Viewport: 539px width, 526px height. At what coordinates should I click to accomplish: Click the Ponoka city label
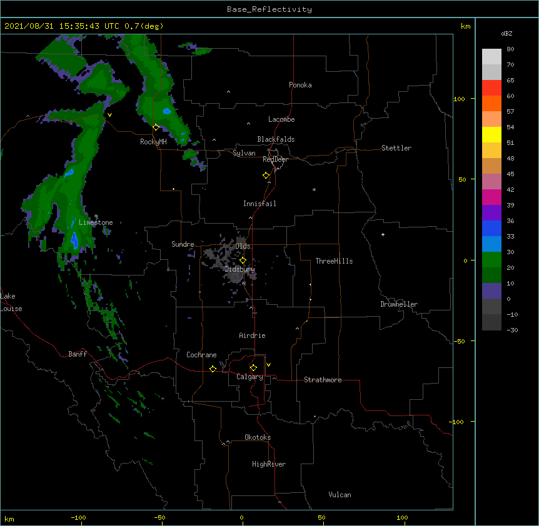coord(300,85)
